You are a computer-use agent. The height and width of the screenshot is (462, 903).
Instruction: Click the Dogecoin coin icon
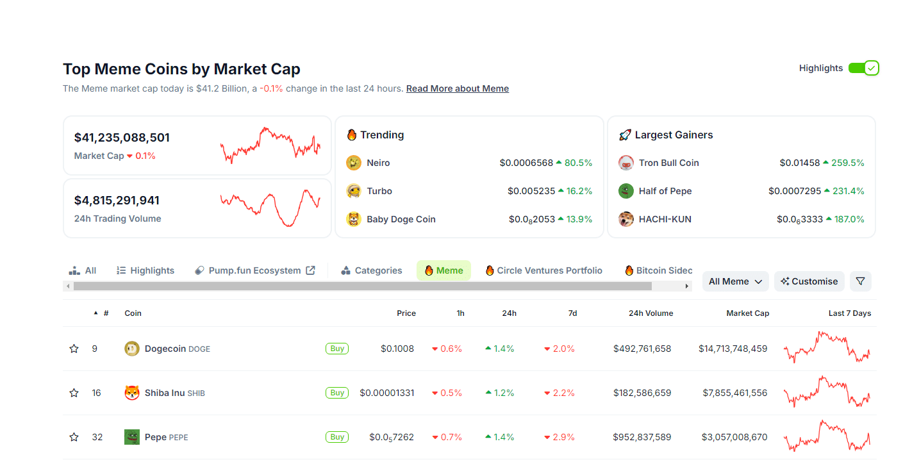pyautogui.click(x=132, y=349)
